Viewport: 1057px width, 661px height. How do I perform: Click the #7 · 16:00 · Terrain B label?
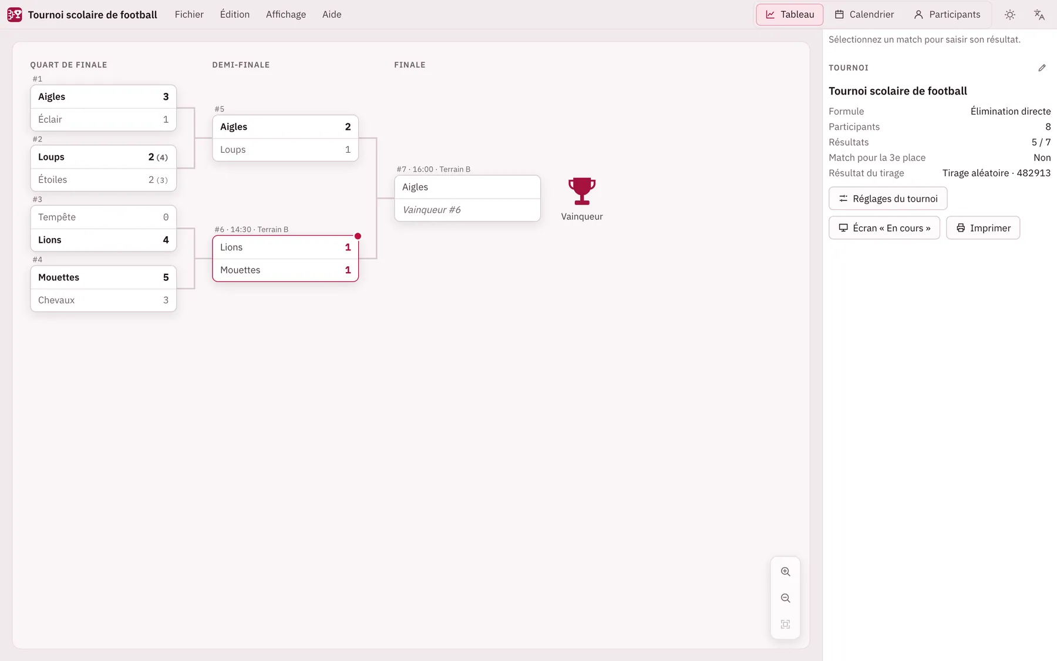point(433,169)
